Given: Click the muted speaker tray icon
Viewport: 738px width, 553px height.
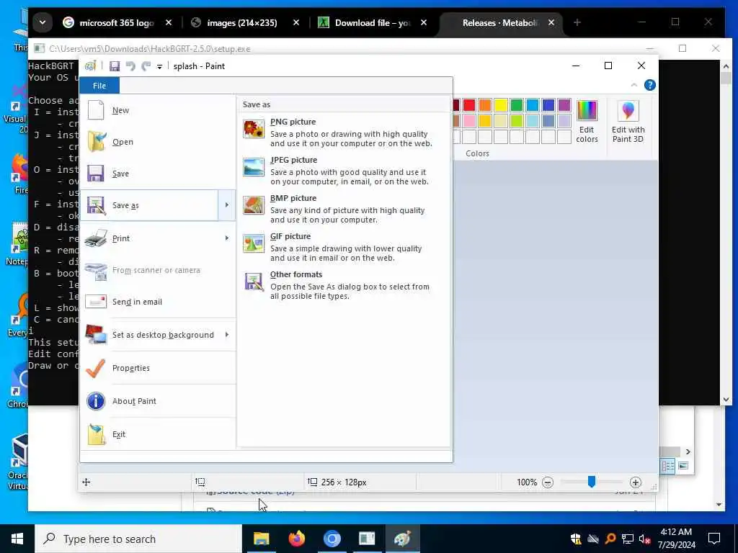Looking at the screenshot, I should [x=645, y=539].
